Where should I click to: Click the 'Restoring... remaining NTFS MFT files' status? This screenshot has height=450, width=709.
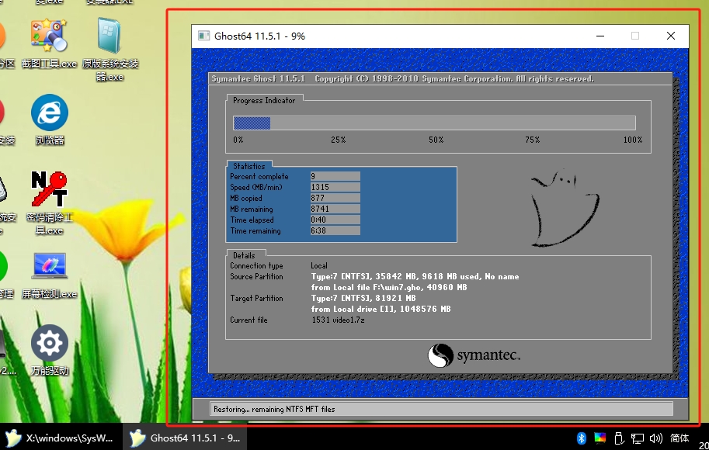click(274, 410)
